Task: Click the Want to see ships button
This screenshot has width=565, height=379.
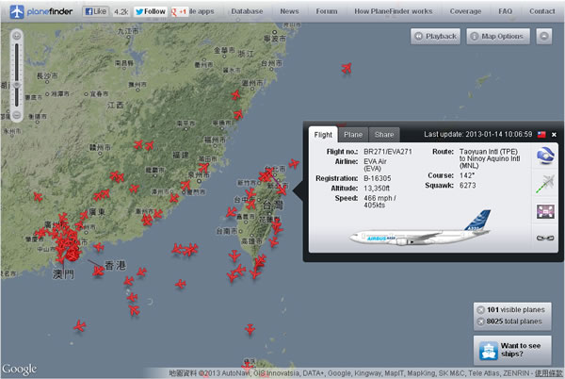Action: pos(512,350)
